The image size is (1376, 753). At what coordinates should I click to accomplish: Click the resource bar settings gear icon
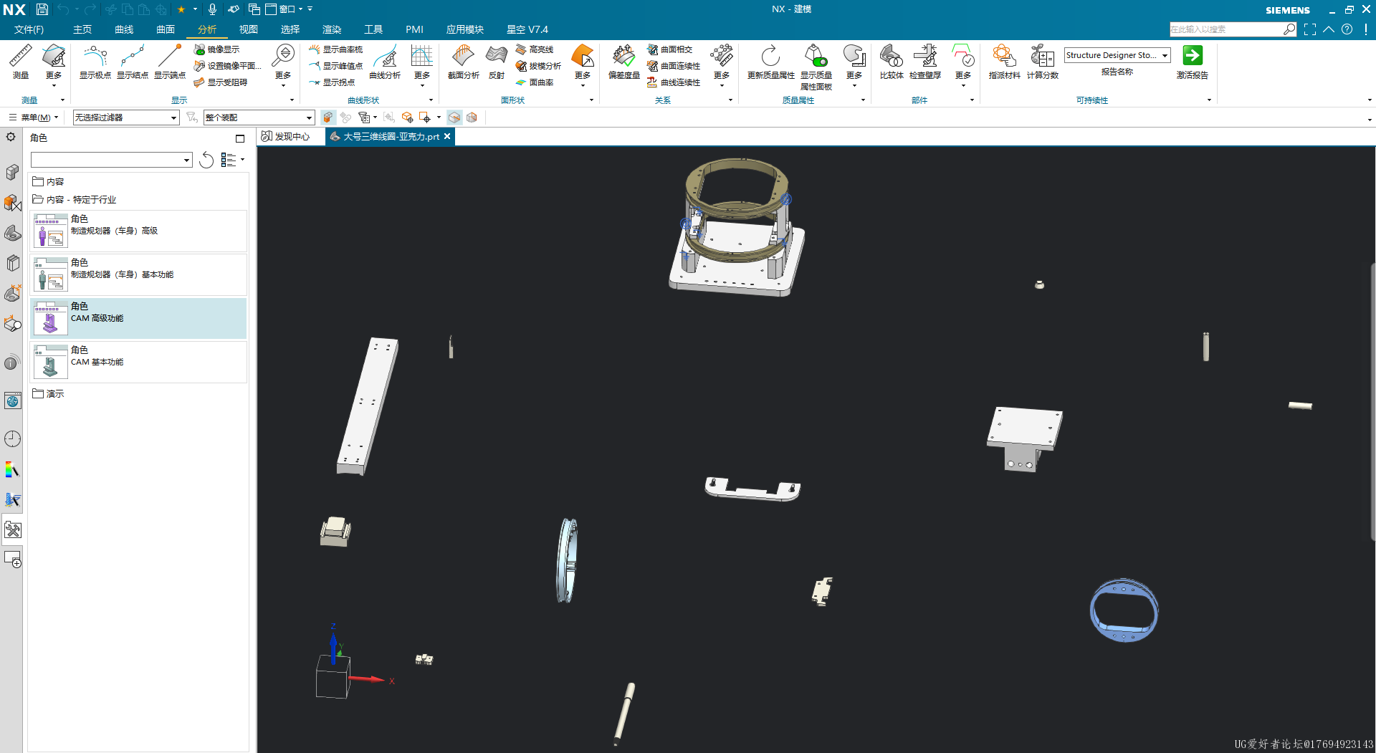tap(11, 137)
